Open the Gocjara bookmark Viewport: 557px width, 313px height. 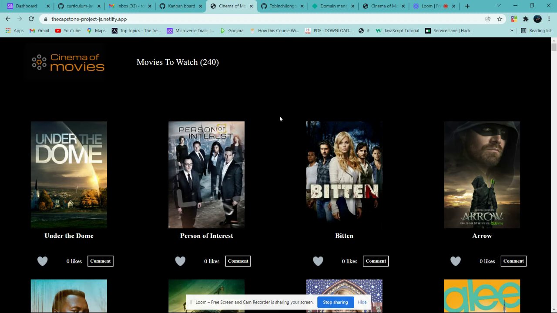pos(232,31)
